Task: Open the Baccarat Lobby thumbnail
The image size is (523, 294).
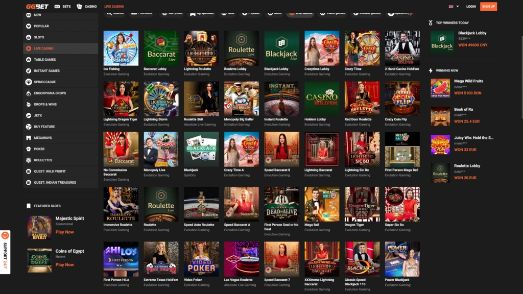Action: (161, 48)
